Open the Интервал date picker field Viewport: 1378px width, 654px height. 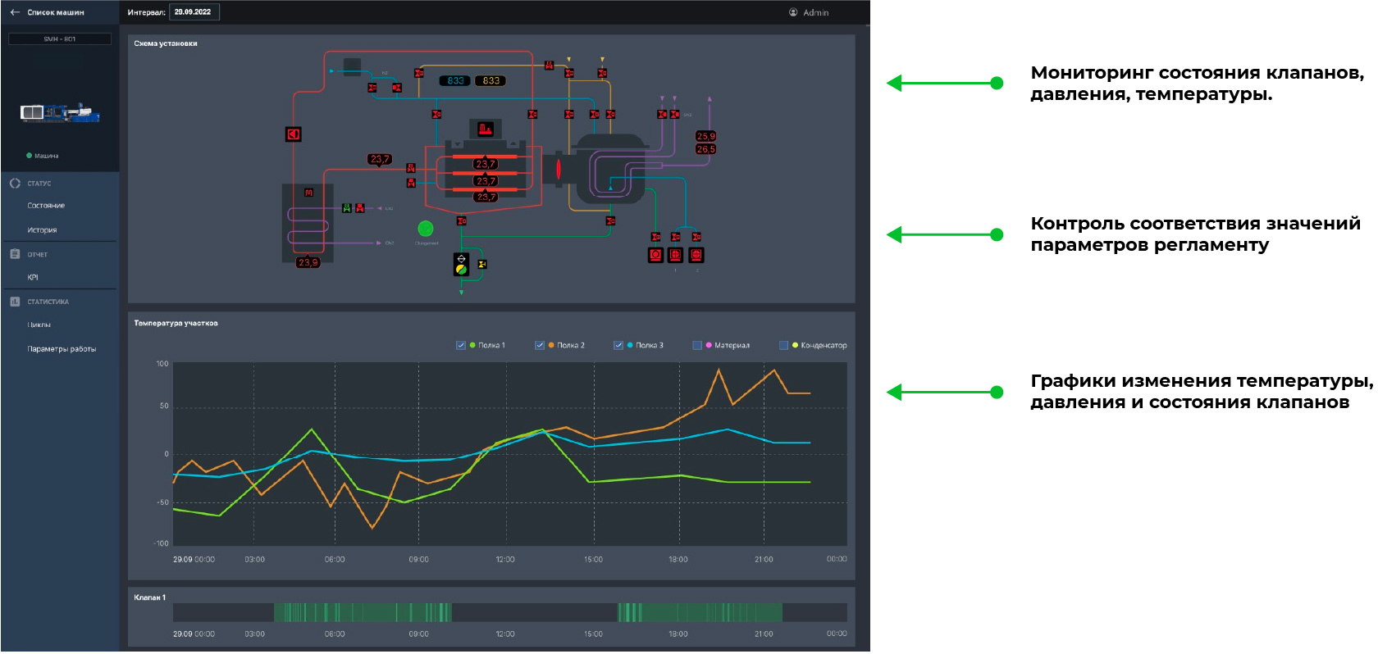pyautogui.click(x=194, y=12)
